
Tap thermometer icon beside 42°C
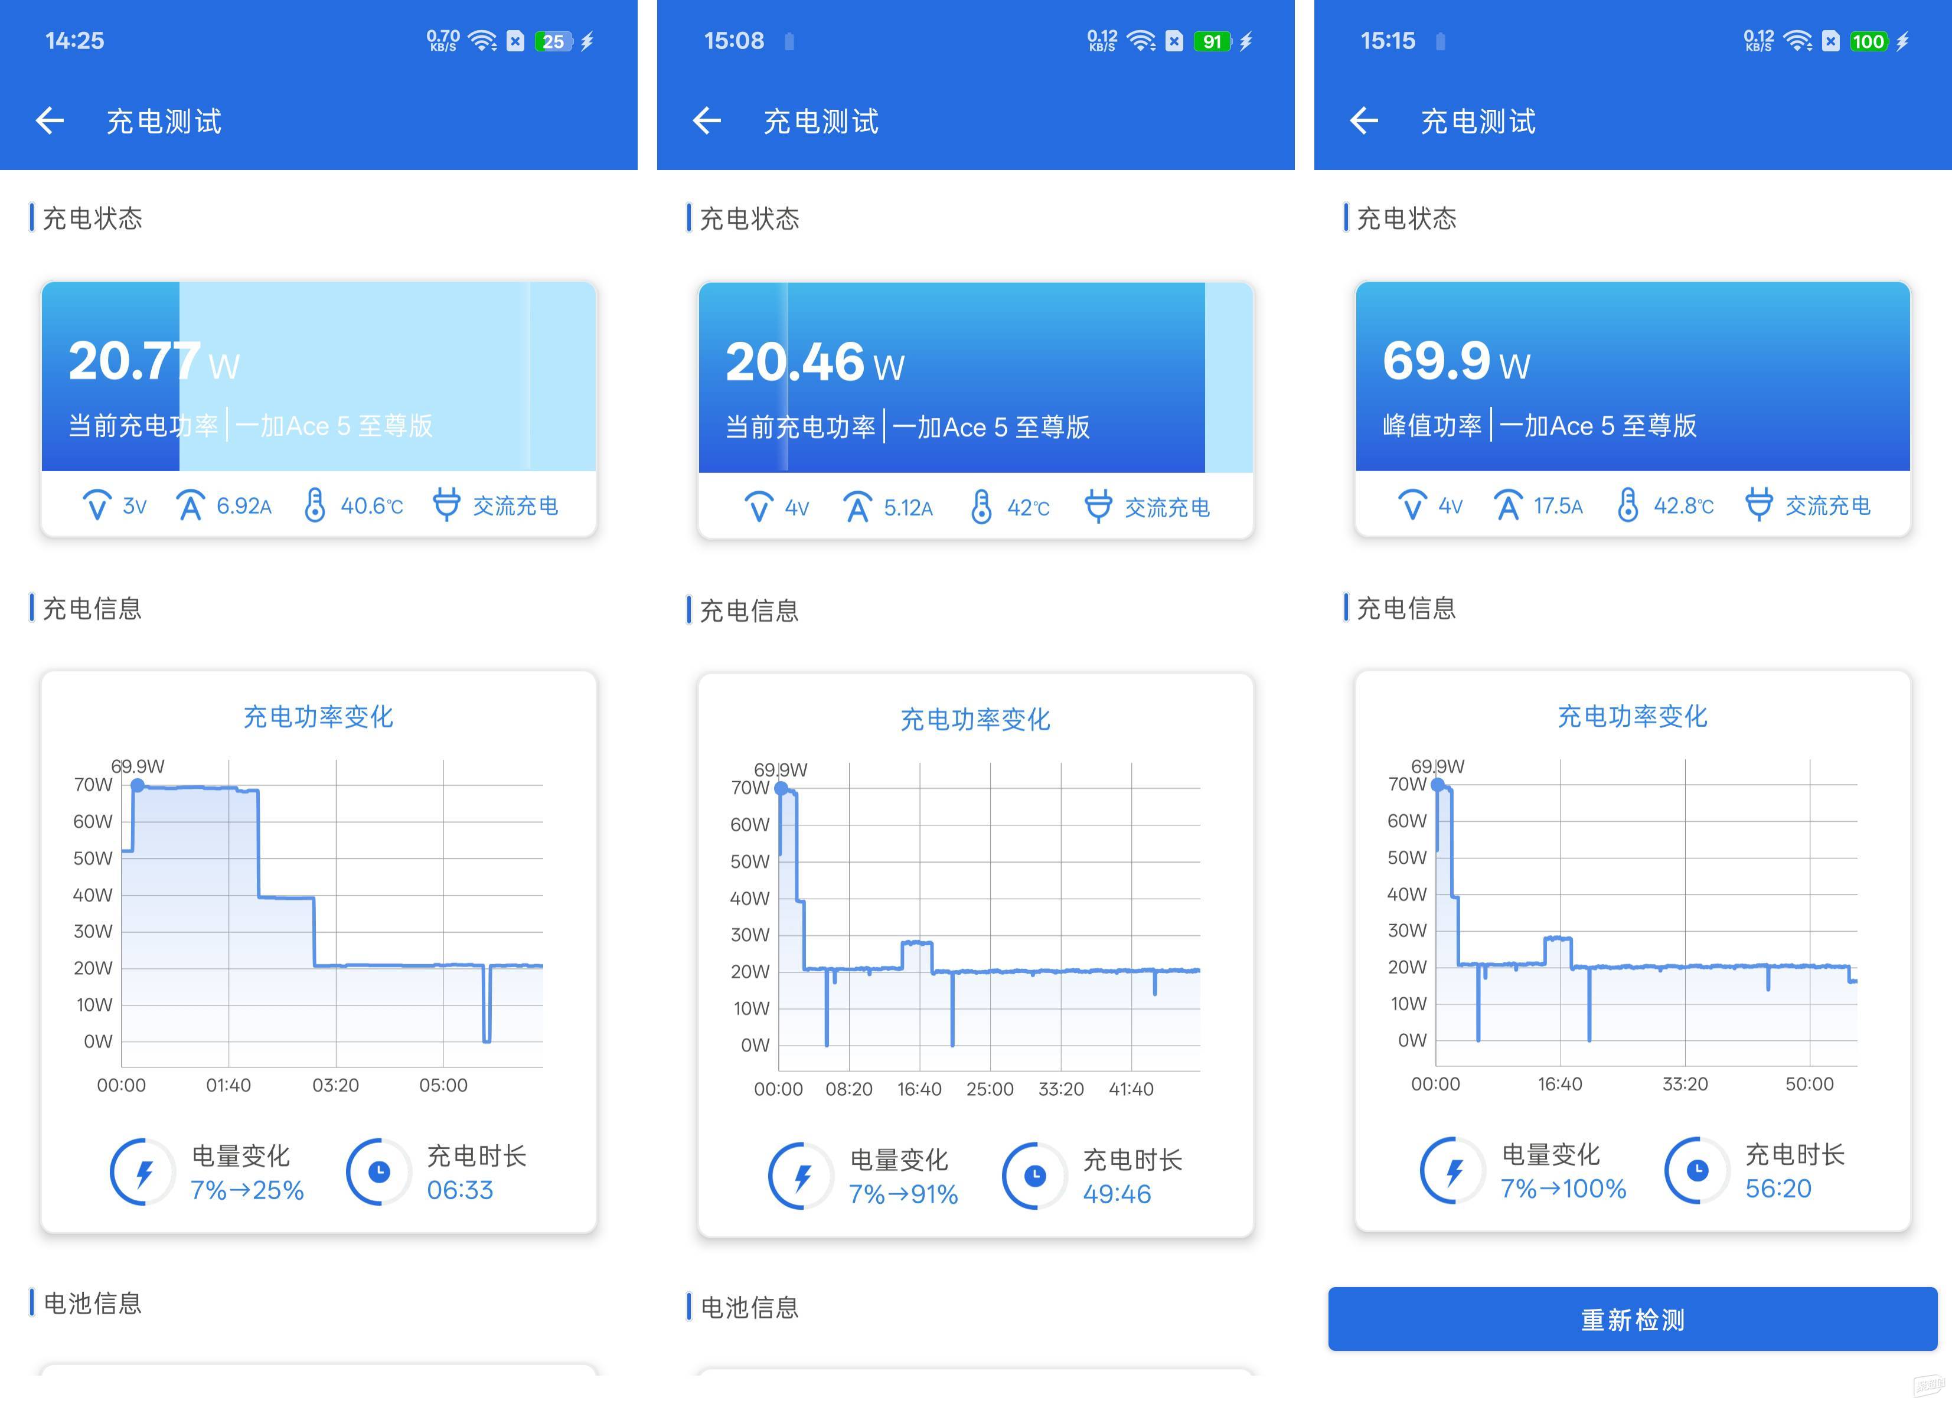981,507
